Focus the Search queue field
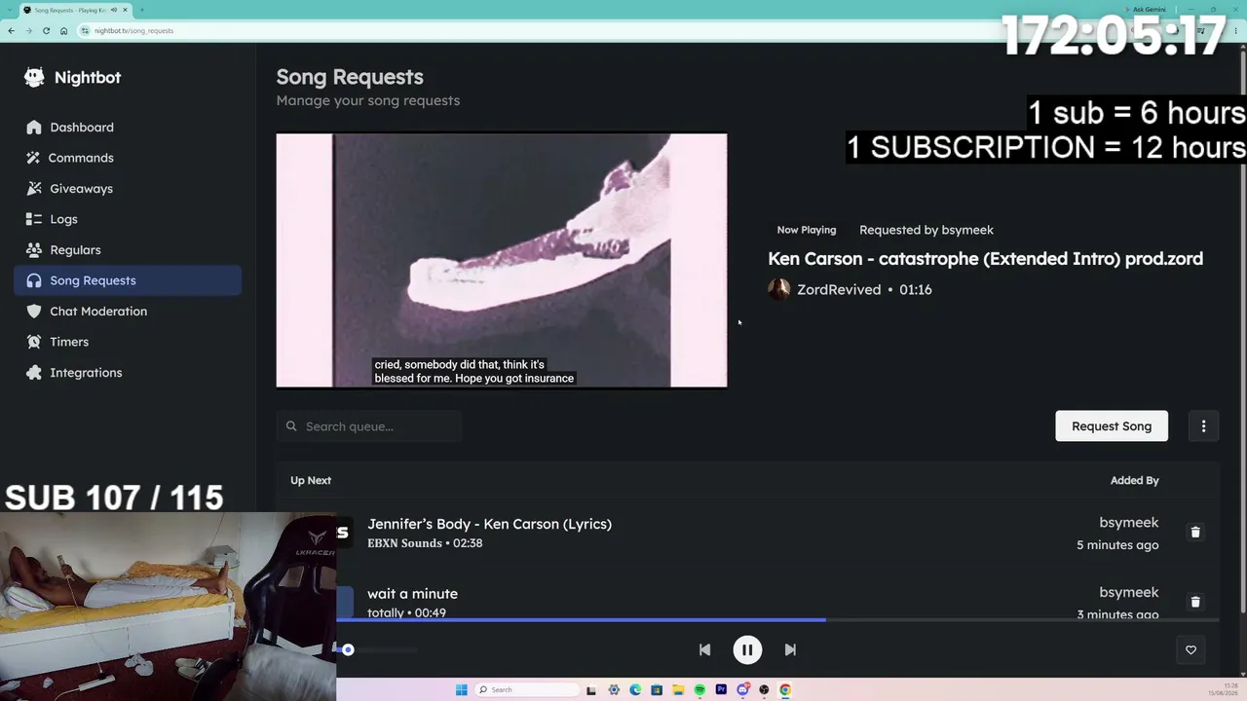 coord(368,426)
